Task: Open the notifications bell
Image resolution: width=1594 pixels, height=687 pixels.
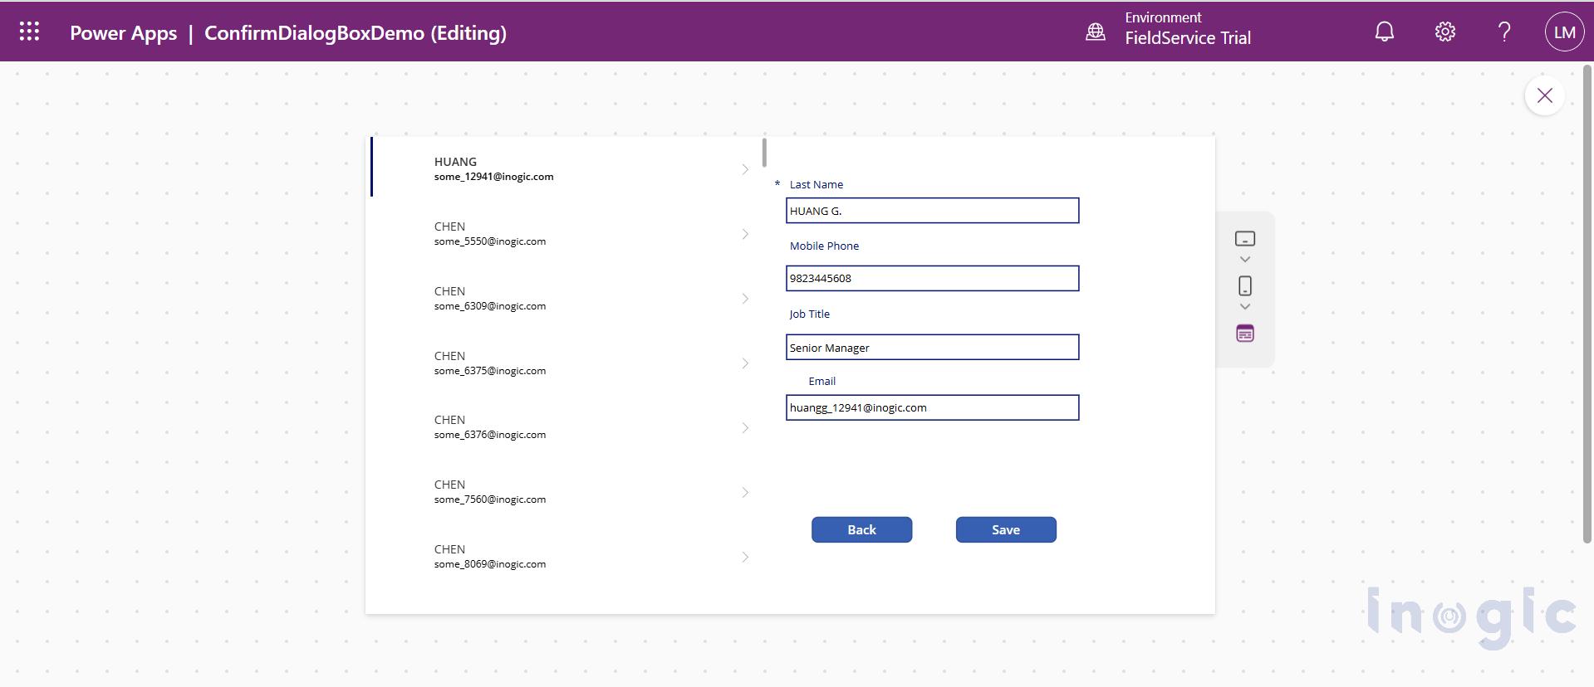Action: (1384, 32)
